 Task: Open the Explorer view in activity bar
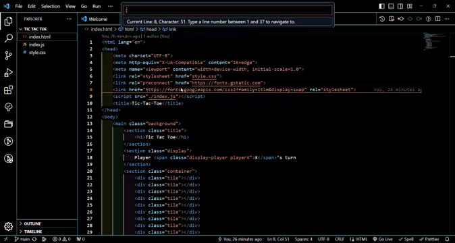[8, 21]
